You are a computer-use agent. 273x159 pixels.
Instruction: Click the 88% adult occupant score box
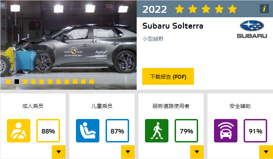[48, 131]
